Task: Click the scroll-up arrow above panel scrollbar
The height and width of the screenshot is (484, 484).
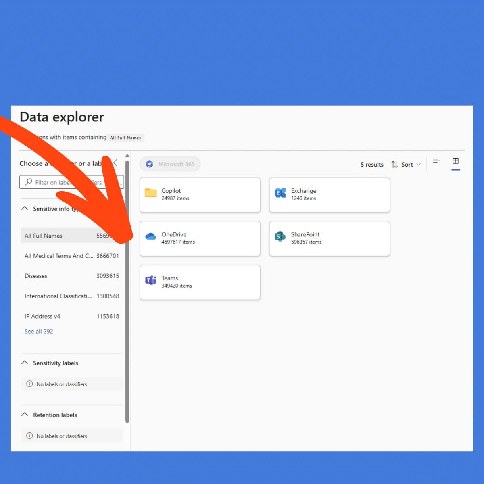Action: 127,156
